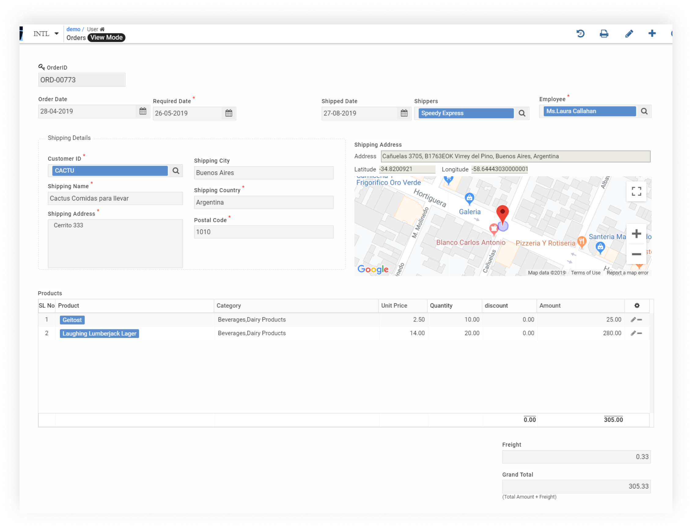Image resolution: width=692 pixels, height=528 pixels.
Task: Expand the INTL dropdown
Action: click(46, 34)
